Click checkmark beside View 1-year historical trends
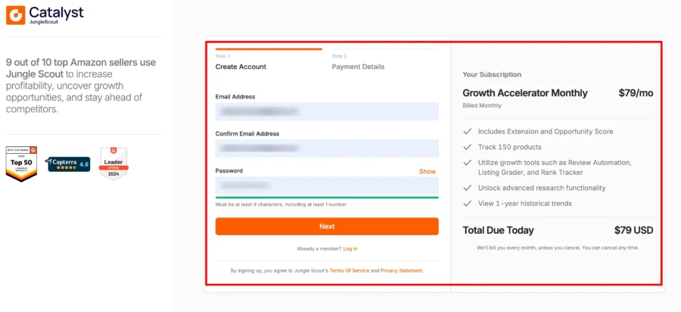 (x=468, y=203)
